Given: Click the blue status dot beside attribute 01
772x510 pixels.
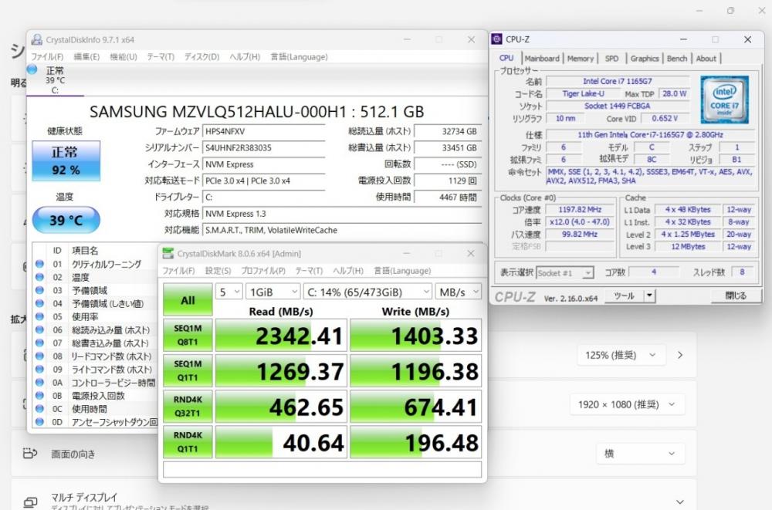Looking at the screenshot, I should (x=39, y=264).
